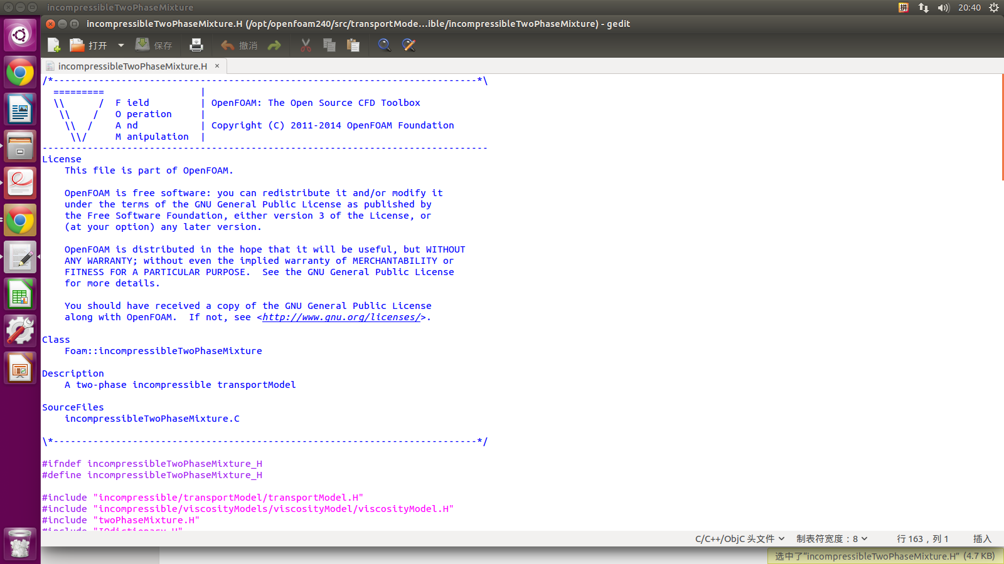Viewport: 1004px width, 564px height.
Task: Open the PDF document viewer launcher
Action: tap(20, 184)
